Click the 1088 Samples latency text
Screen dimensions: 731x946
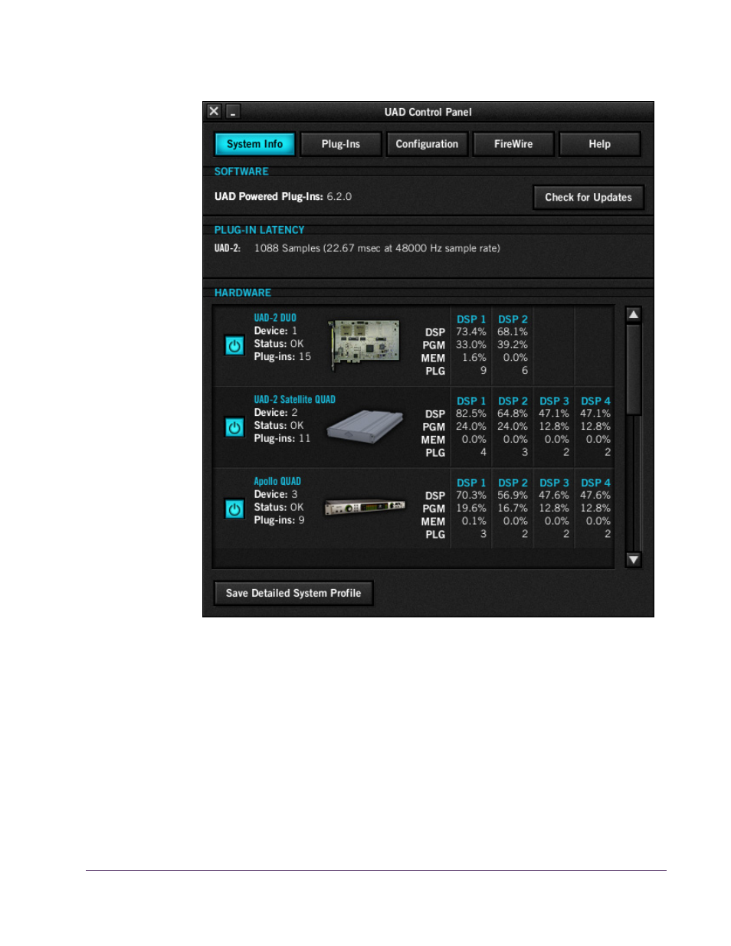click(377, 248)
